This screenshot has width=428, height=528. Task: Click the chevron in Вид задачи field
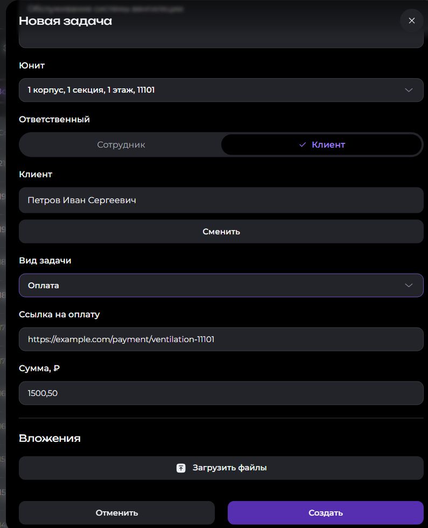coord(409,285)
